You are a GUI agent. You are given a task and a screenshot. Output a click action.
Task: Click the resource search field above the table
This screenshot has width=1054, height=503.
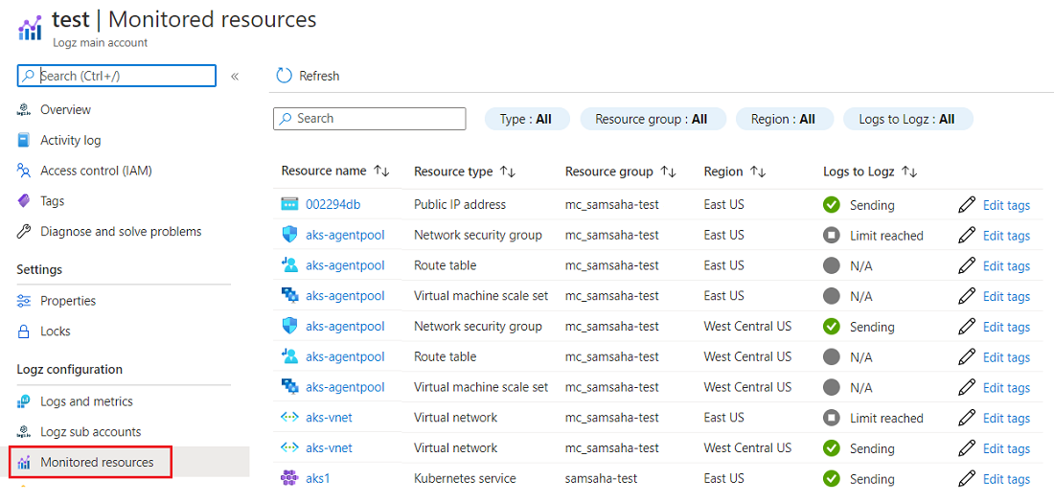point(369,119)
